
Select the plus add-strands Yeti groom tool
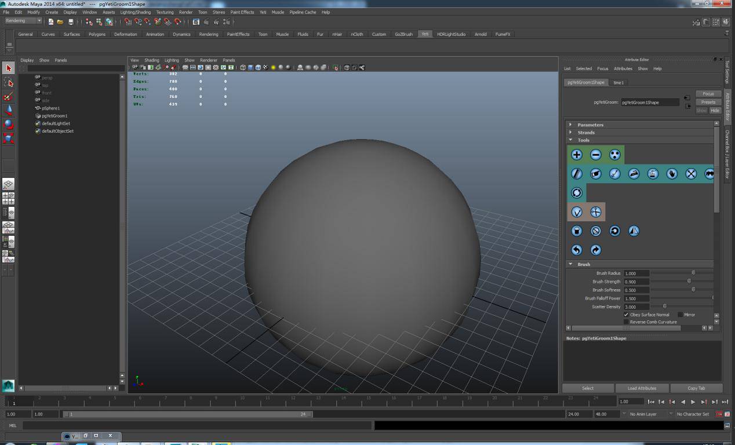(576, 155)
